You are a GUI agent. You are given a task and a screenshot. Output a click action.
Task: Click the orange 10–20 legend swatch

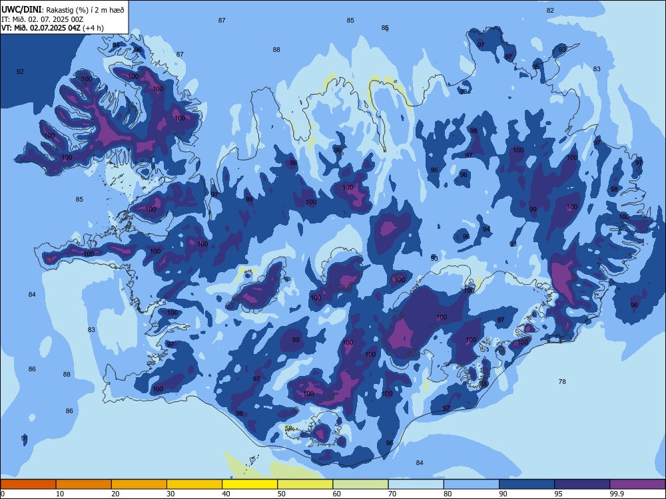pyautogui.click(x=84, y=484)
